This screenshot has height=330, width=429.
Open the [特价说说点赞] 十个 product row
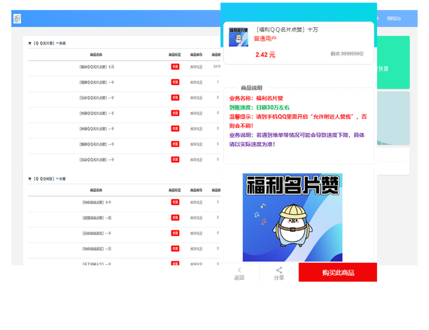124,203
